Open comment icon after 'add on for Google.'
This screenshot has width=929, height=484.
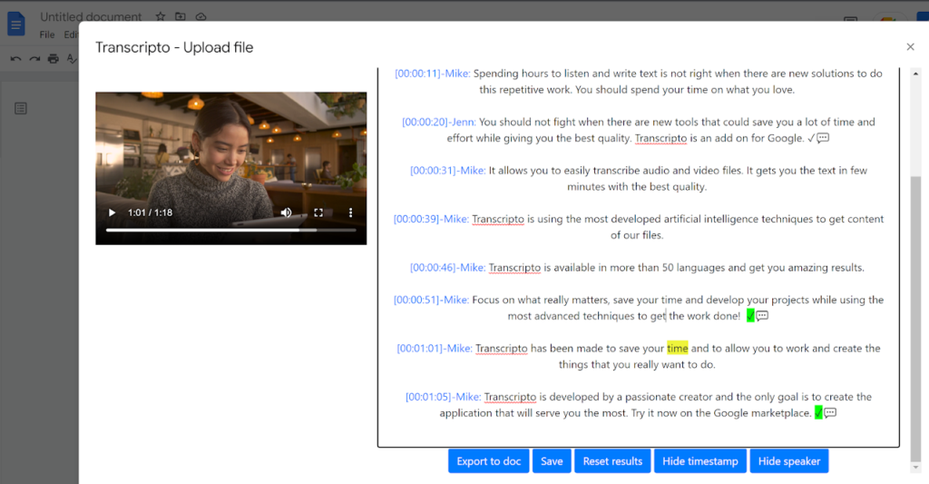pos(823,138)
